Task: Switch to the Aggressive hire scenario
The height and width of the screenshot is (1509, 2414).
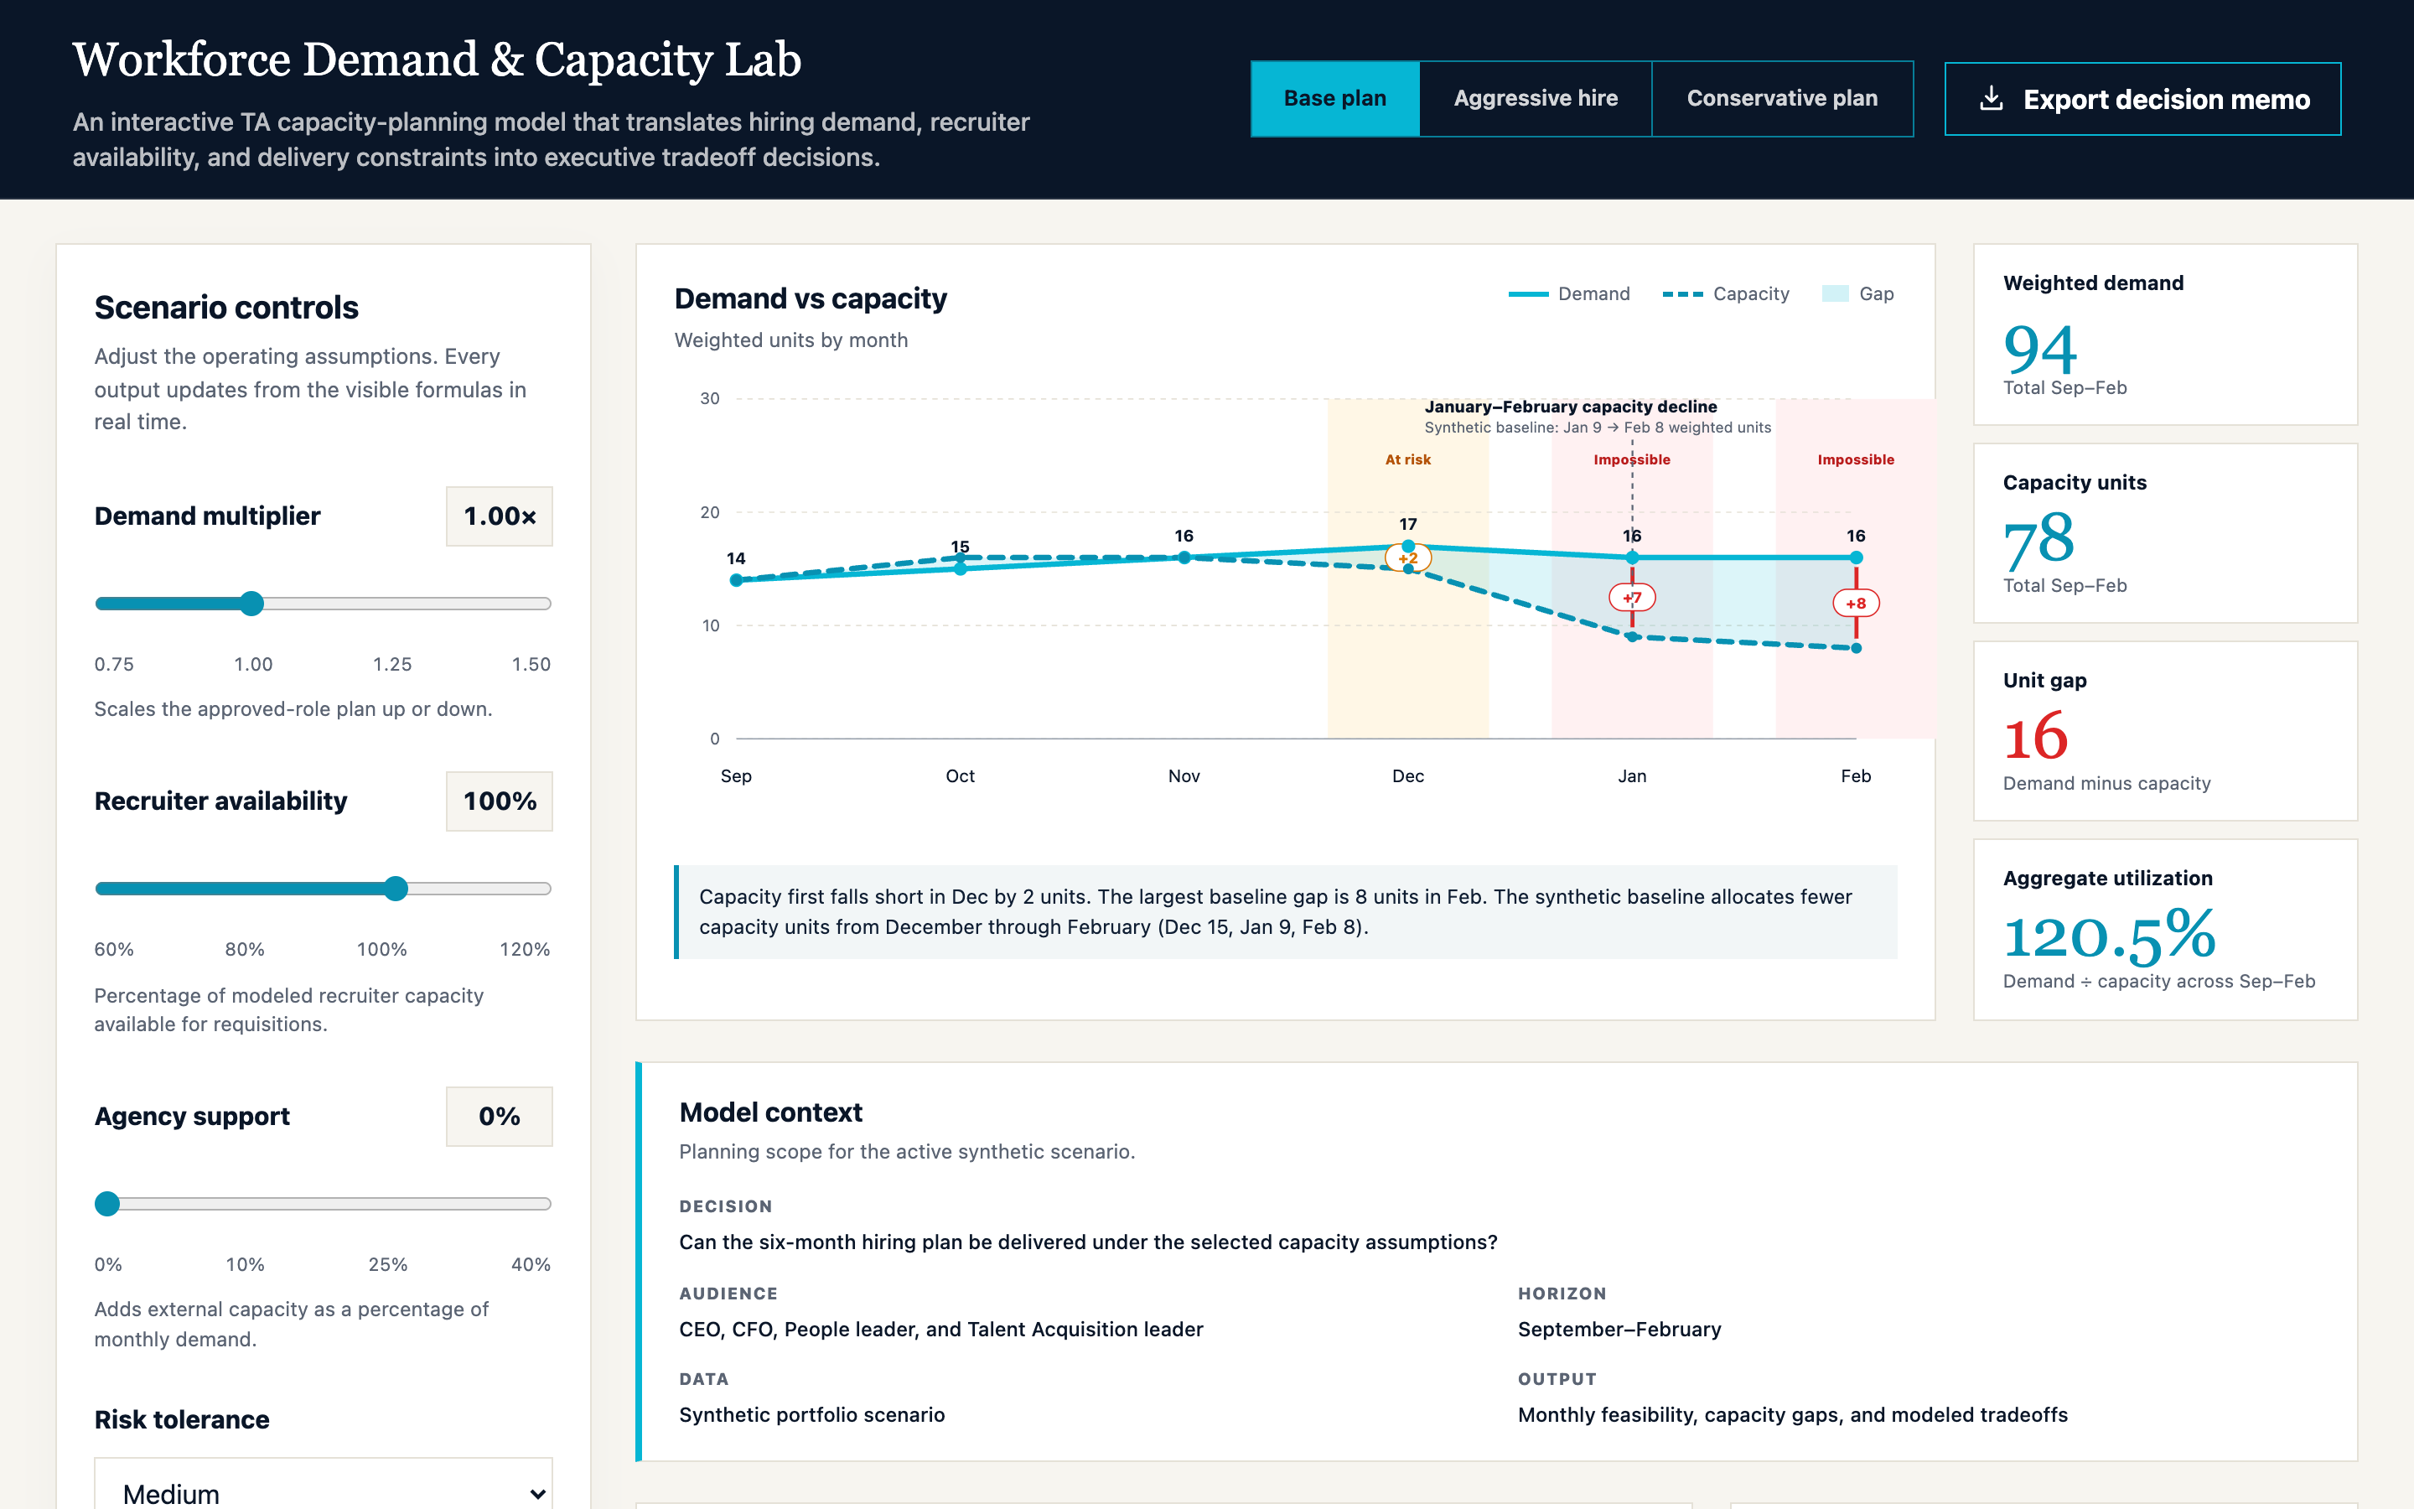Action: tap(1536, 98)
